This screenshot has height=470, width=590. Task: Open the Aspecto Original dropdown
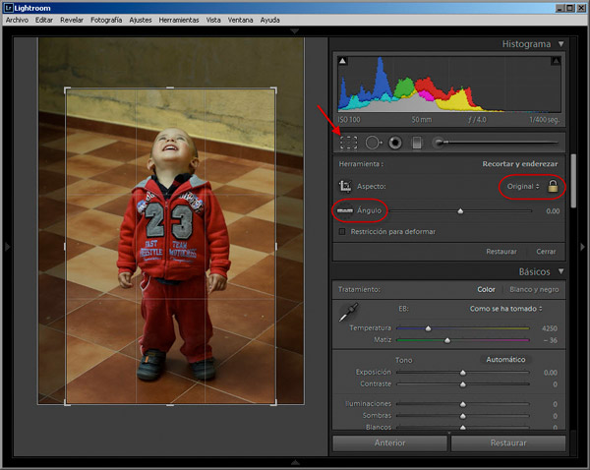(523, 186)
